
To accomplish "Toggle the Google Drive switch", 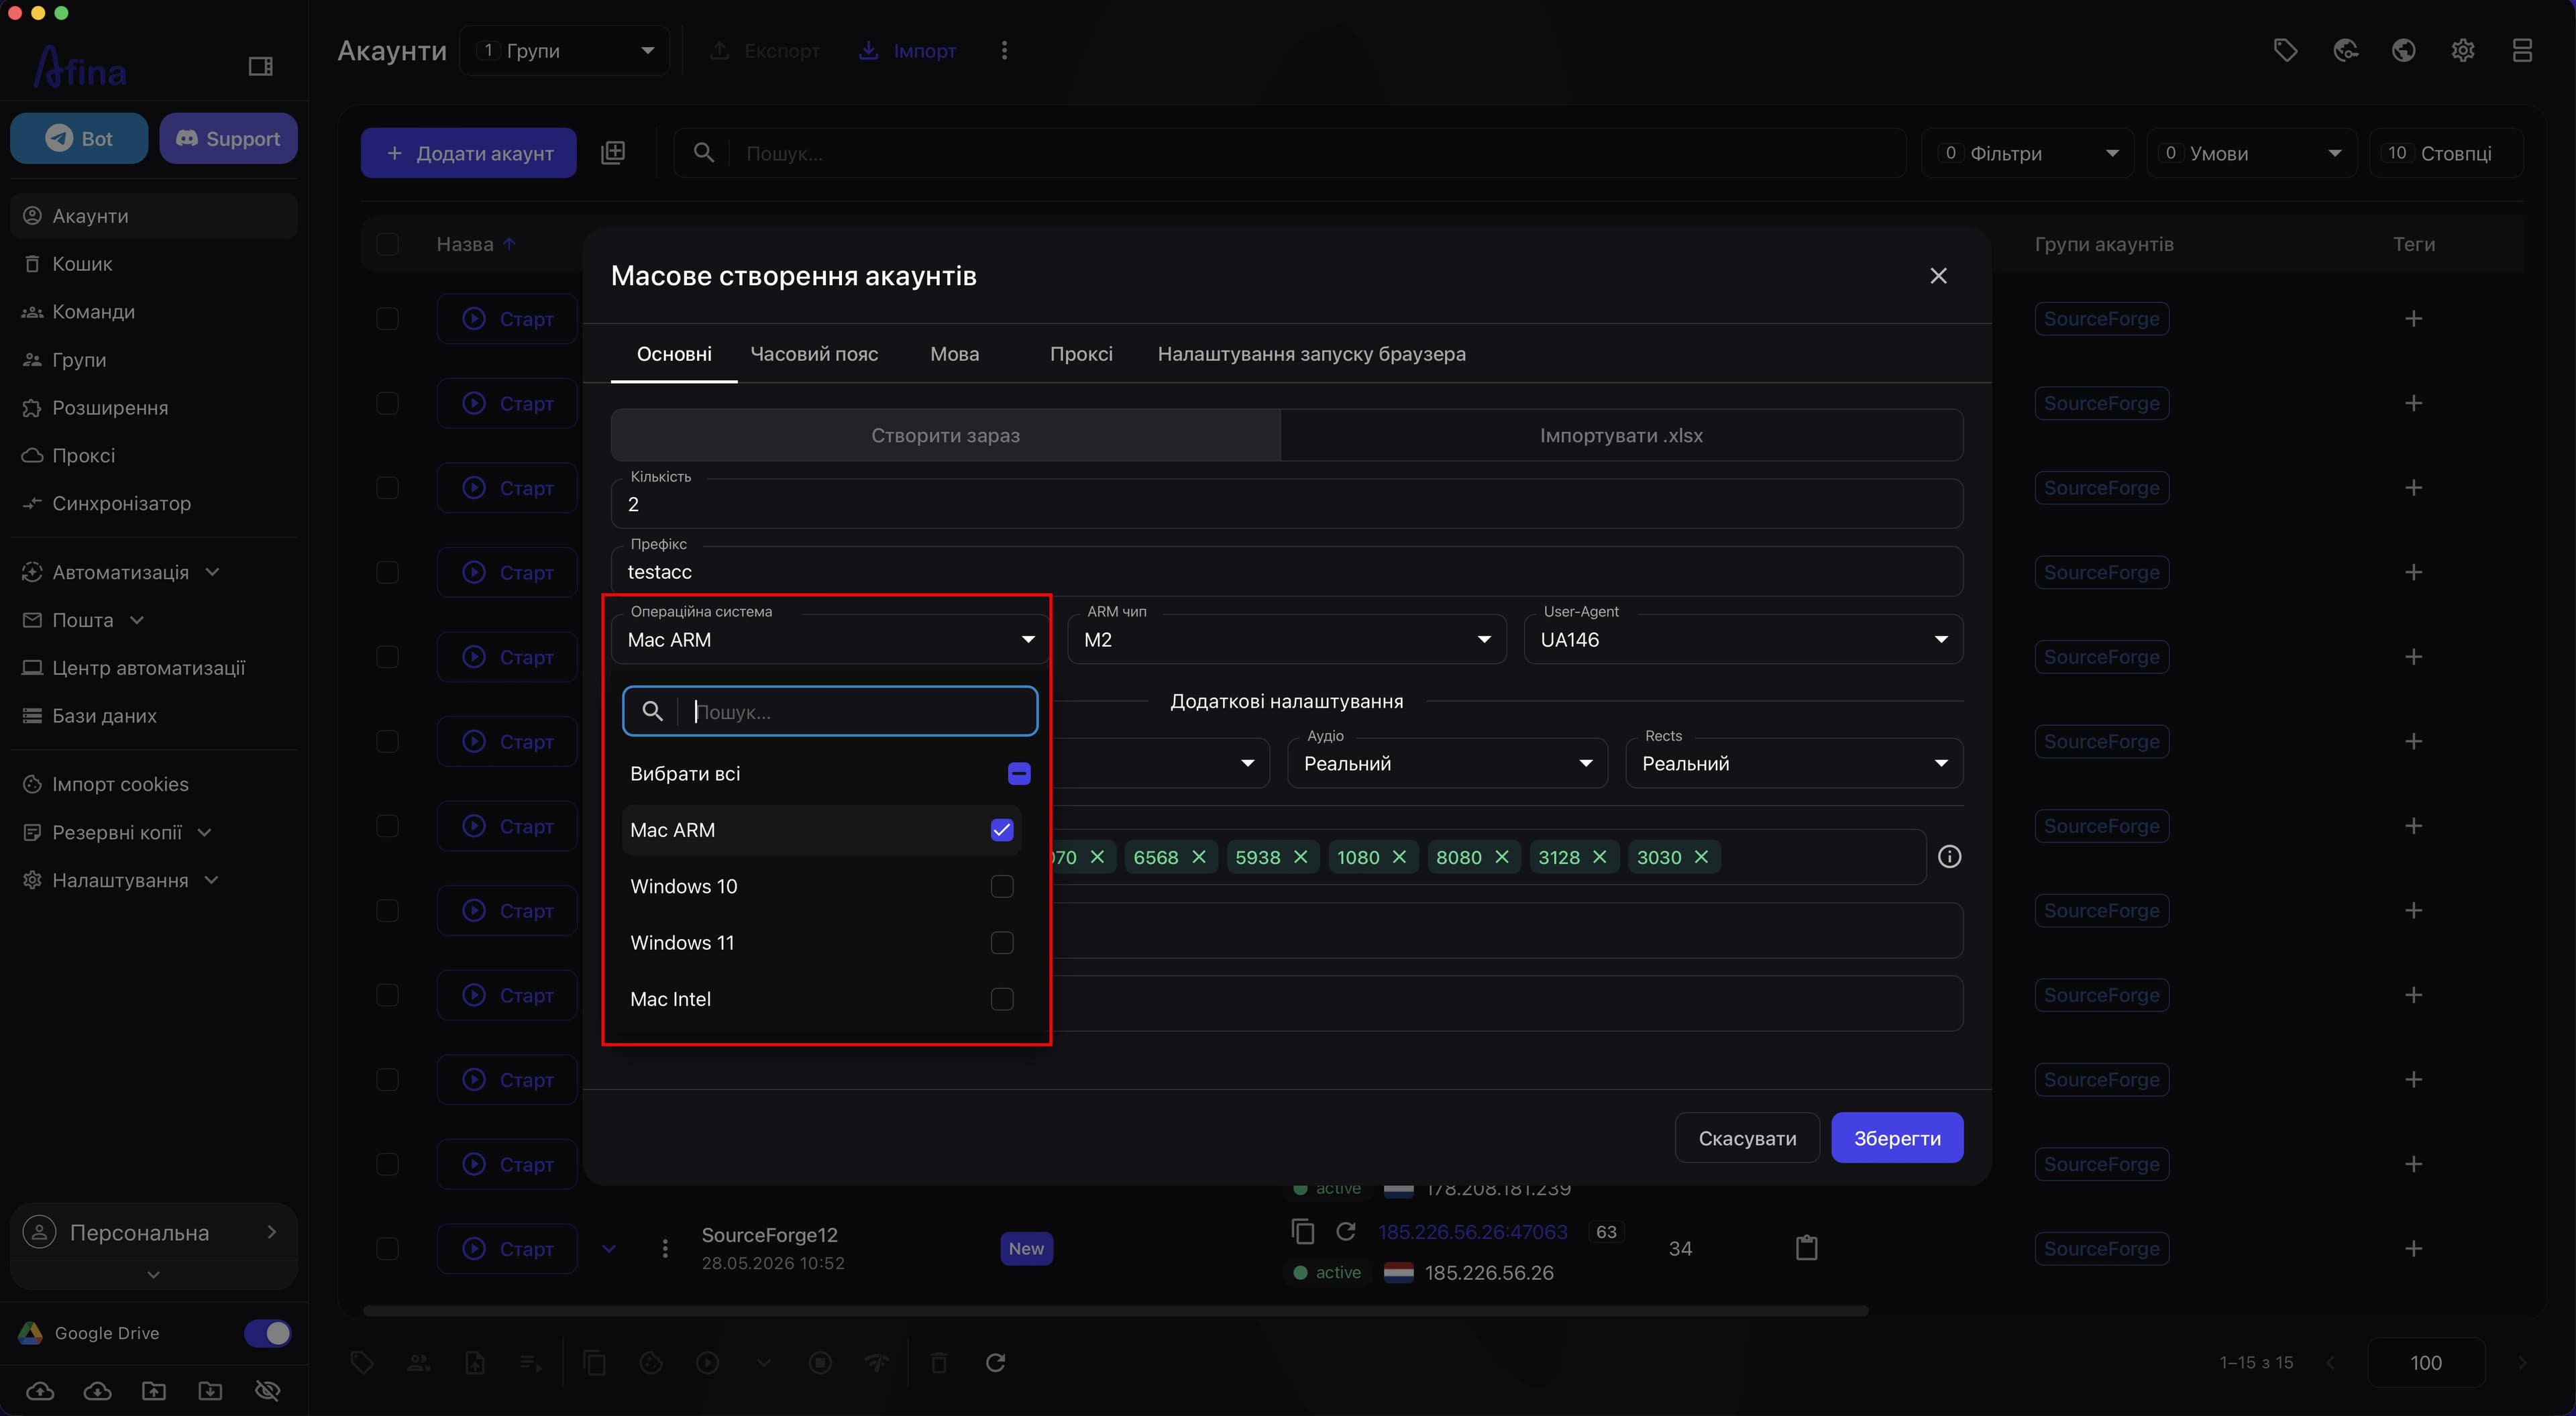I will (267, 1333).
